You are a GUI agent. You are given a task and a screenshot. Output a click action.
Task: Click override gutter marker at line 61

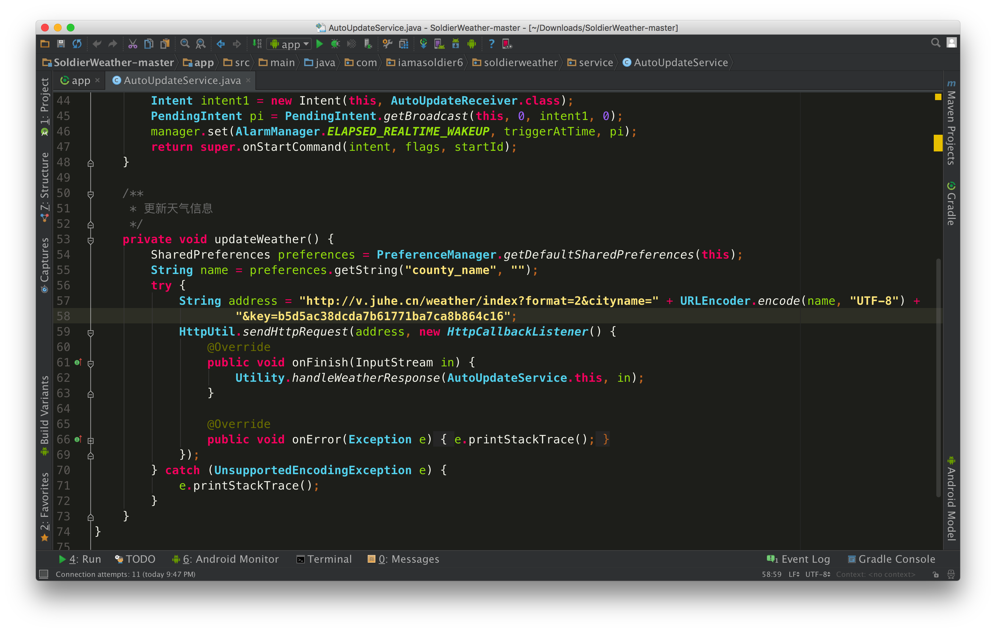pos(78,362)
